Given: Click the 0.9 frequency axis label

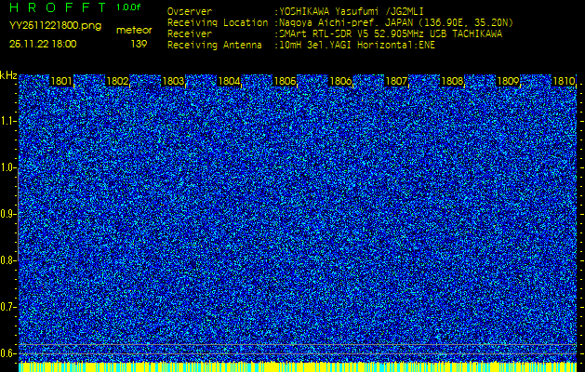Looking at the screenshot, I should 8,214.
